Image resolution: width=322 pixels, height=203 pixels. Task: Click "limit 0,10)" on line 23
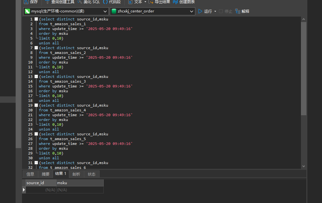(x=51, y=124)
